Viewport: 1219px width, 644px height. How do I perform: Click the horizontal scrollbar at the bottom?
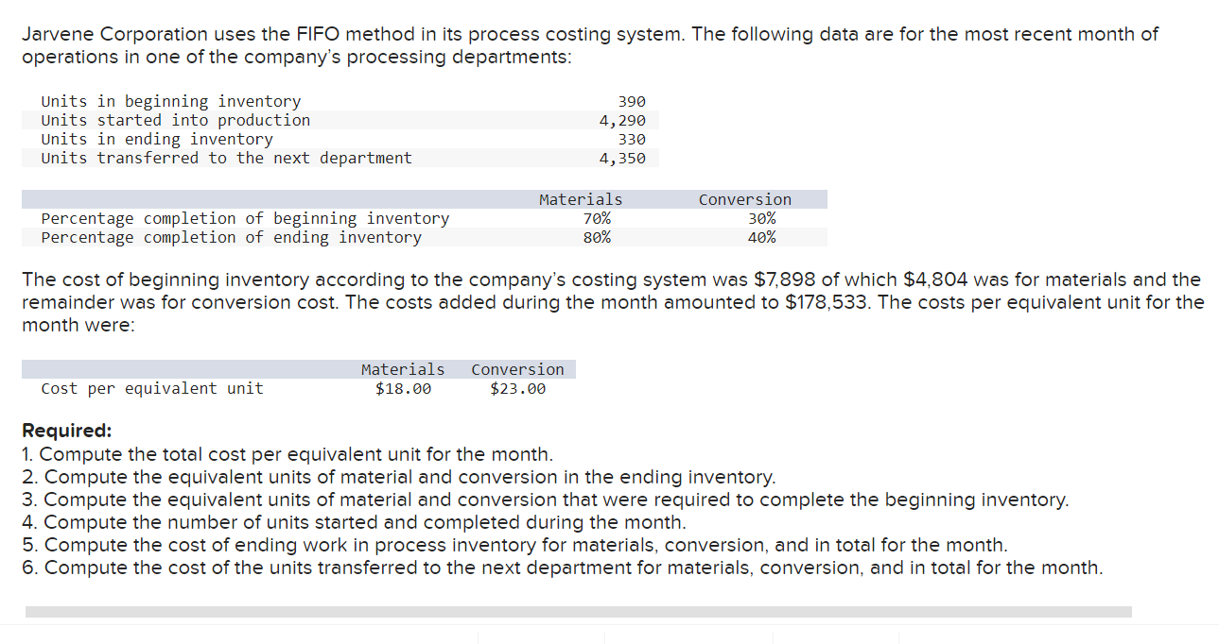point(578,612)
